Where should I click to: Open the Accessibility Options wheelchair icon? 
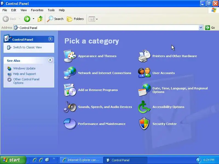pyautogui.click(x=145, y=107)
